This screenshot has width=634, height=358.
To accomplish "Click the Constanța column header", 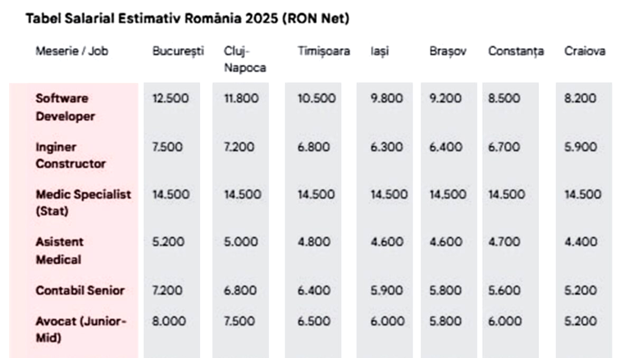I will click(516, 51).
